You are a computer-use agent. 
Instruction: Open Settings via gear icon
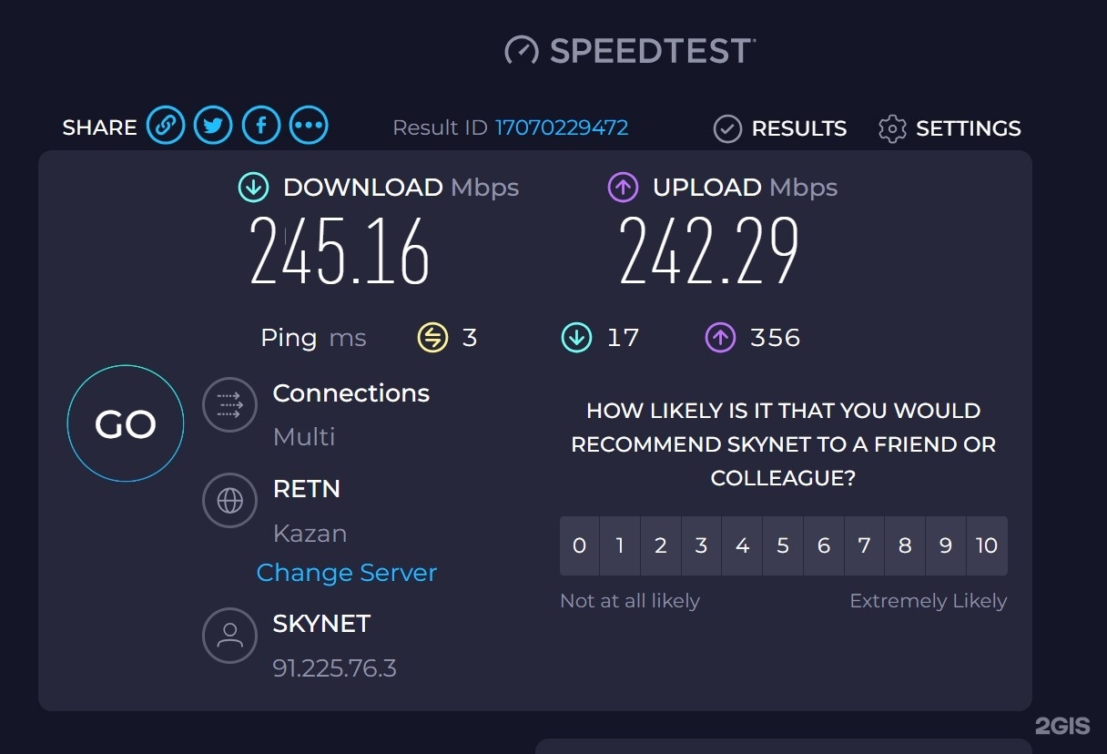(892, 129)
